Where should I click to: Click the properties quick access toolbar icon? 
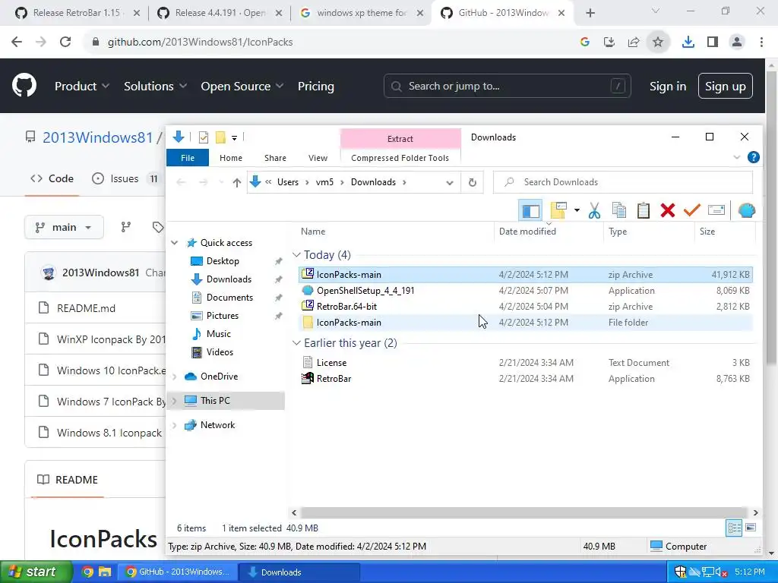[x=204, y=137]
